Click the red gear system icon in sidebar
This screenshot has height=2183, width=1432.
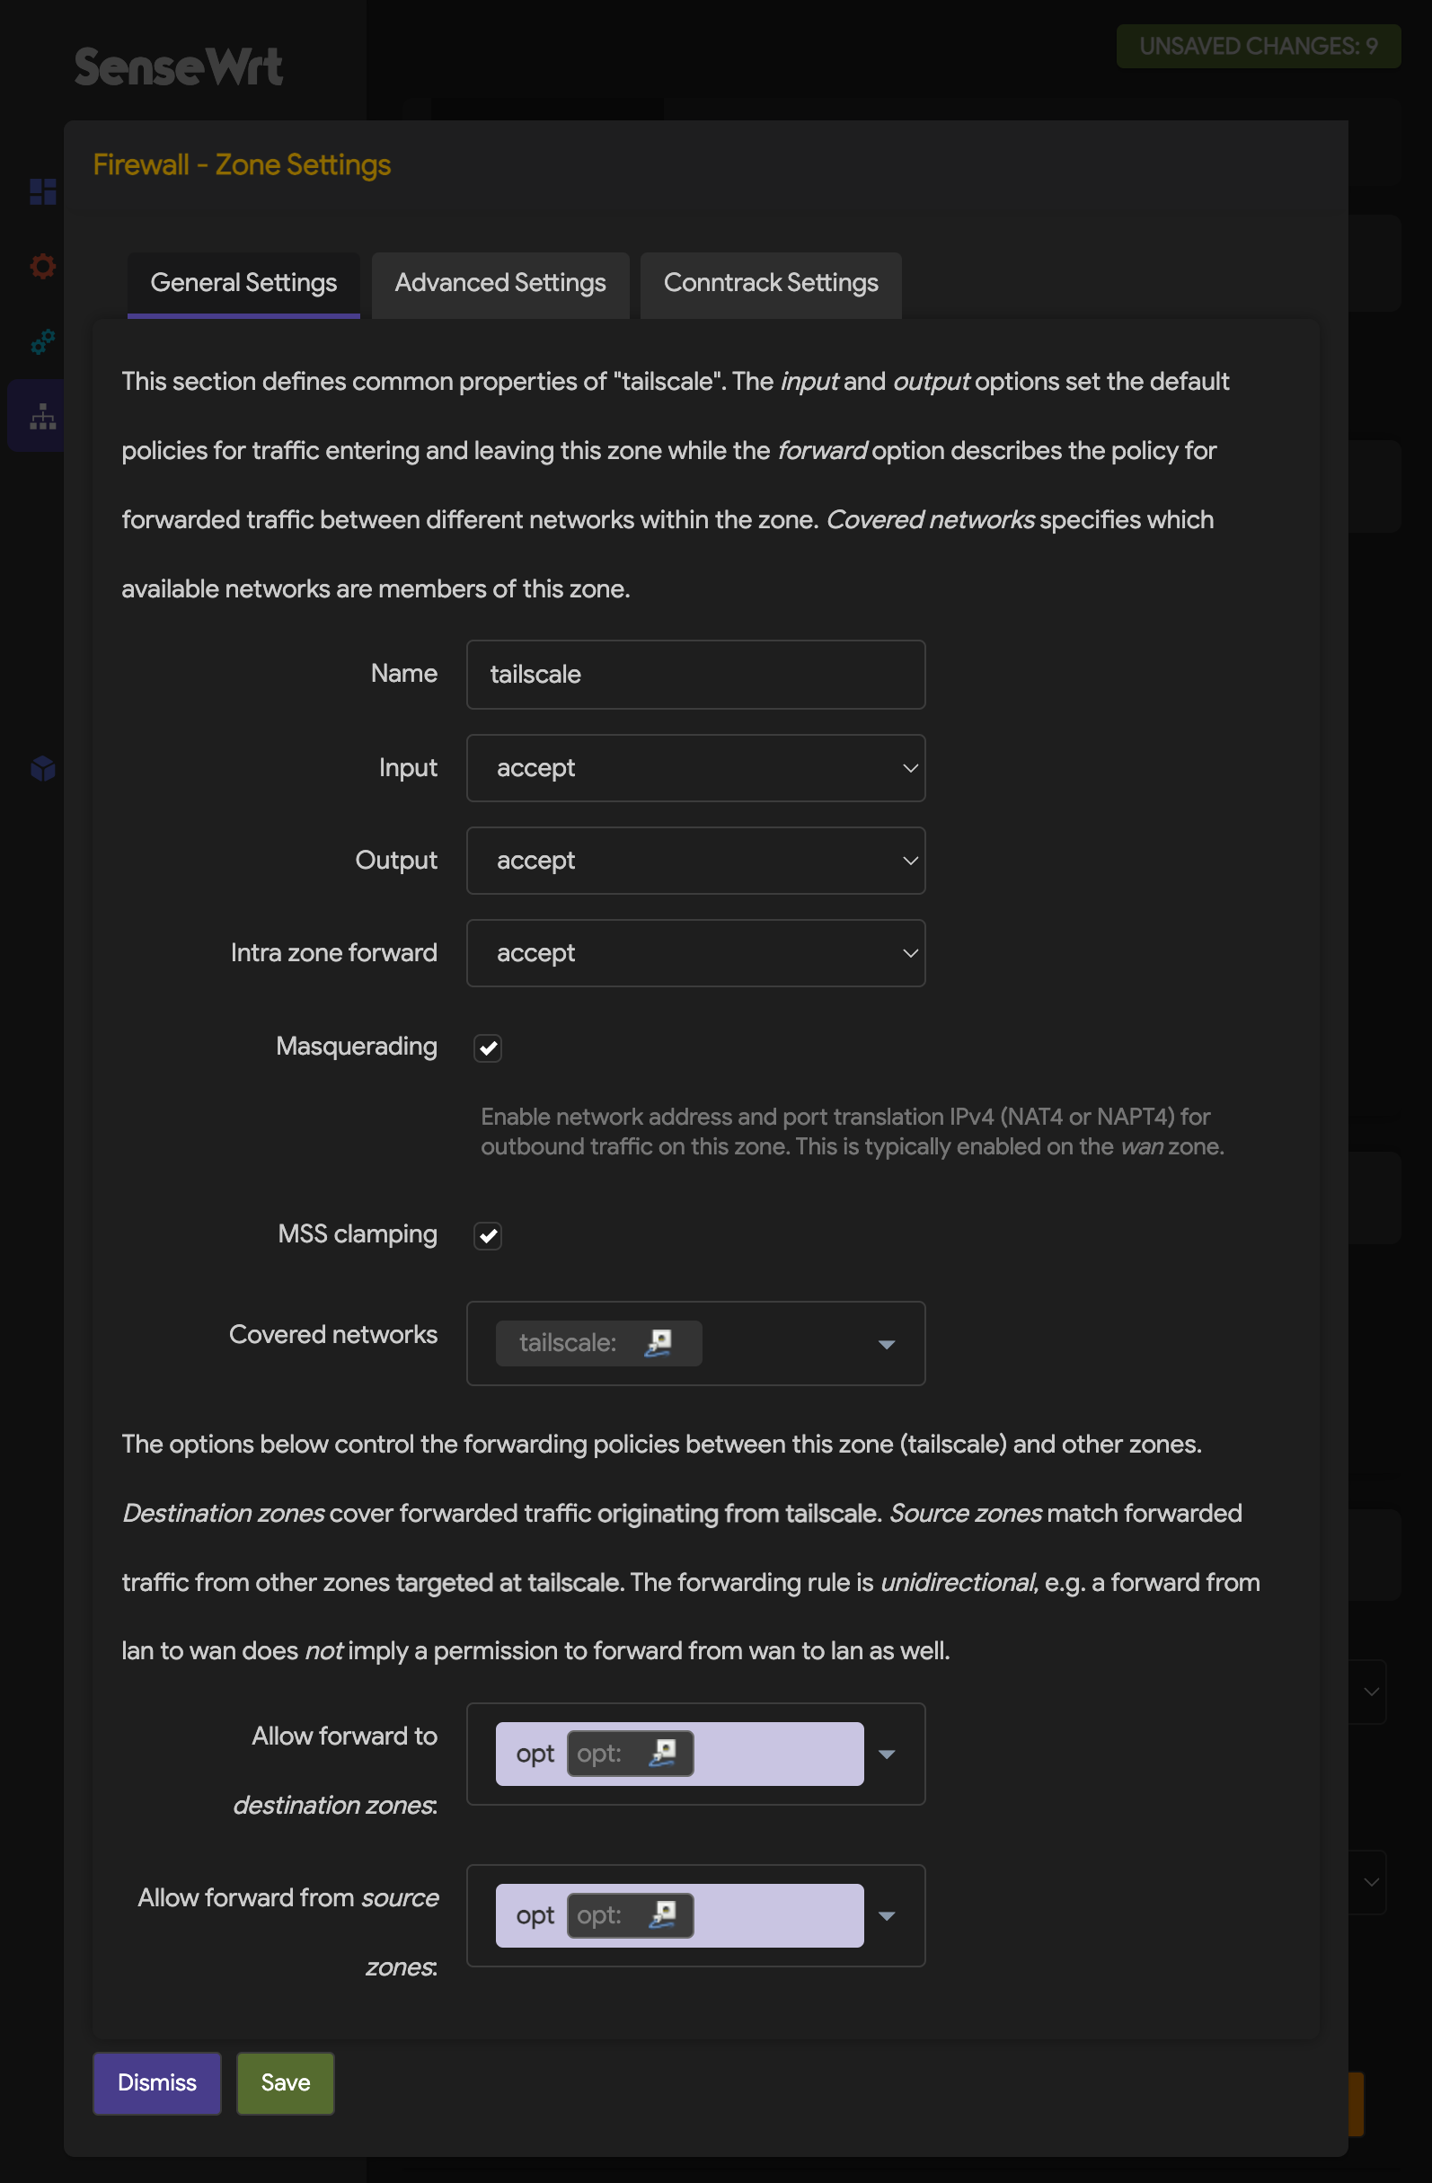(x=42, y=266)
